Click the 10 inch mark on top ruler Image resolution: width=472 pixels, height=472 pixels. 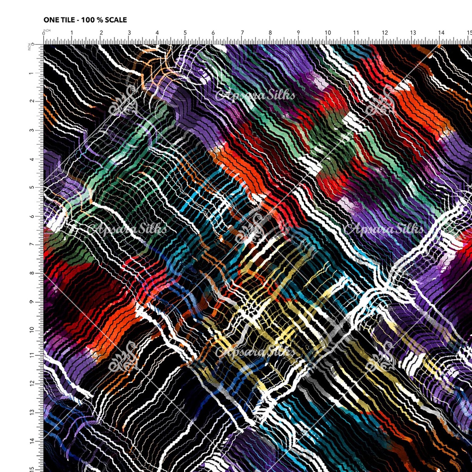coord(328,33)
